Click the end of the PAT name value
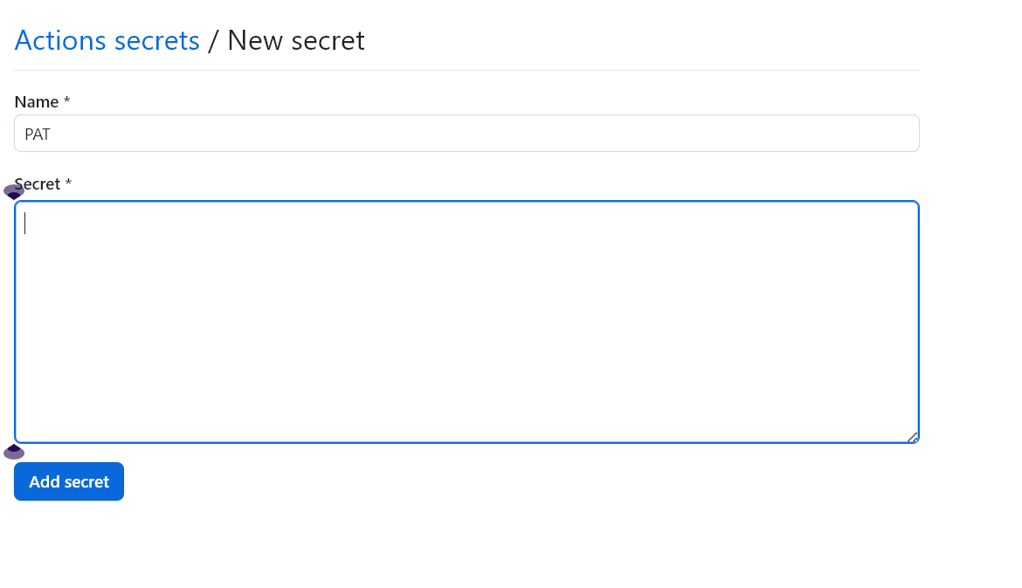1022x588 pixels. (51, 134)
